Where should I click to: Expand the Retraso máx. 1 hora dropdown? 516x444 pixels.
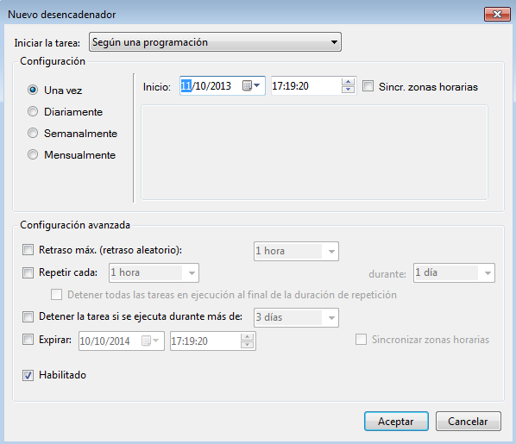click(x=296, y=251)
